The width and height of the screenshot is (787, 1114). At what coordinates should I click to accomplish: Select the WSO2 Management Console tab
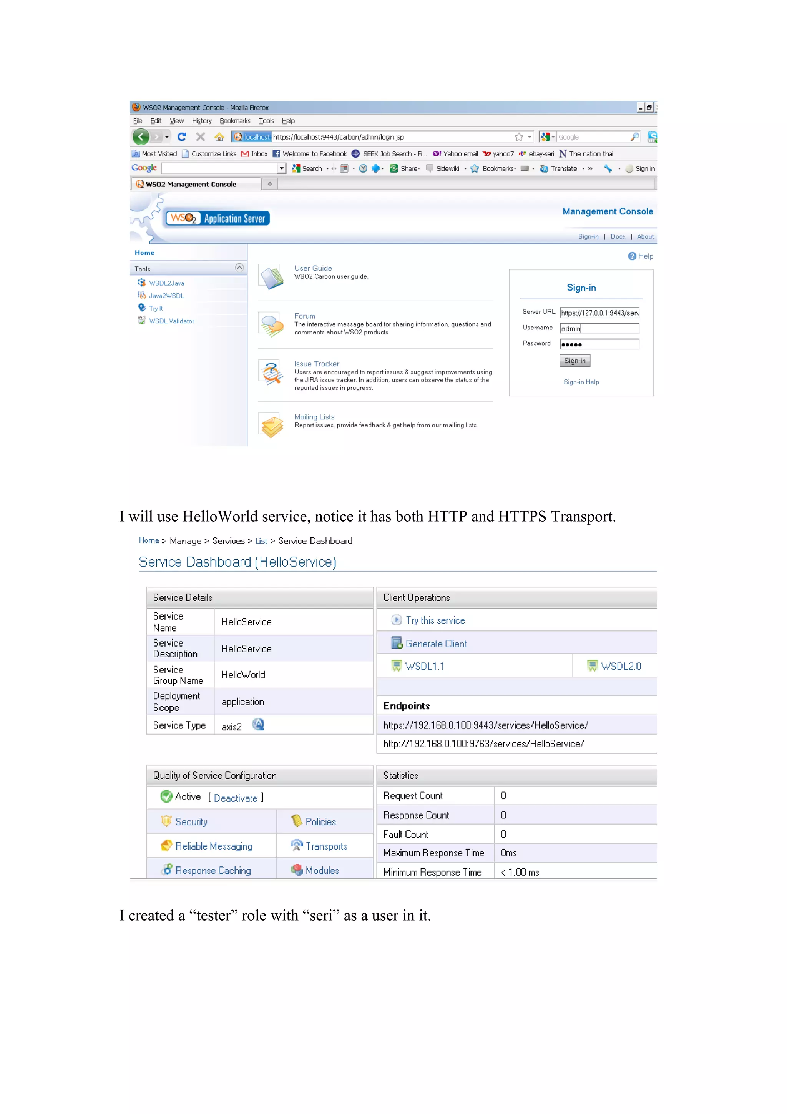click(196, 185)
